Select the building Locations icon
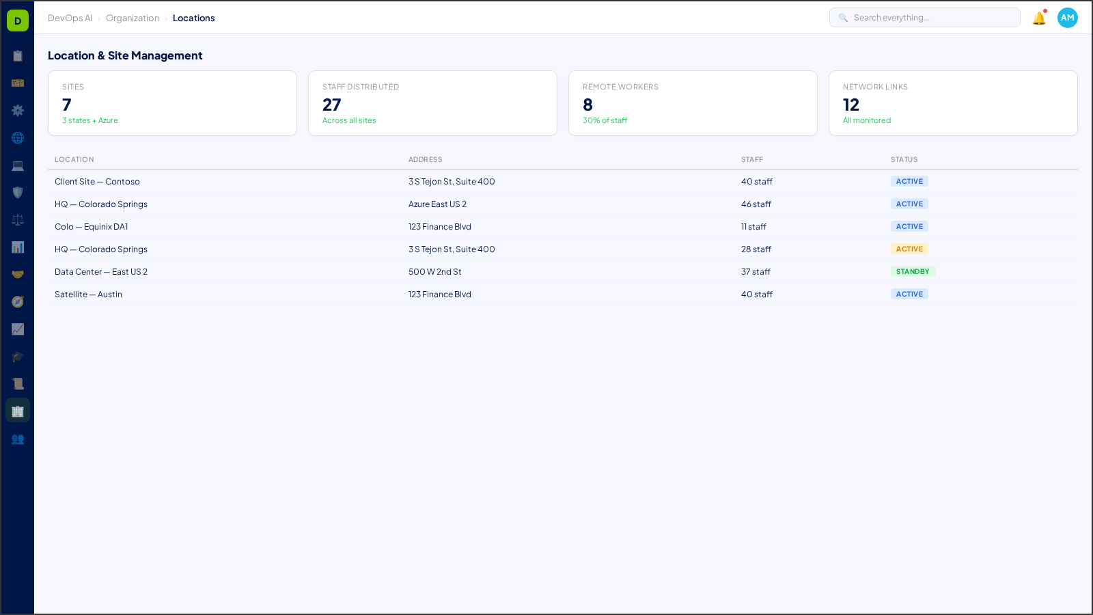The height and width of the screenshot is (615, 1093). [18, 411]
